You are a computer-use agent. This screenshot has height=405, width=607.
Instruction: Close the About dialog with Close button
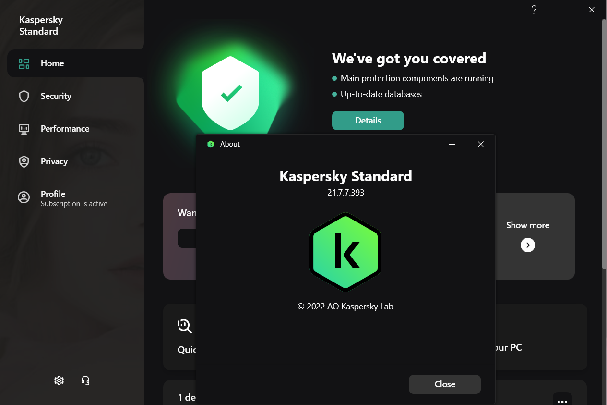click(445, 384)
